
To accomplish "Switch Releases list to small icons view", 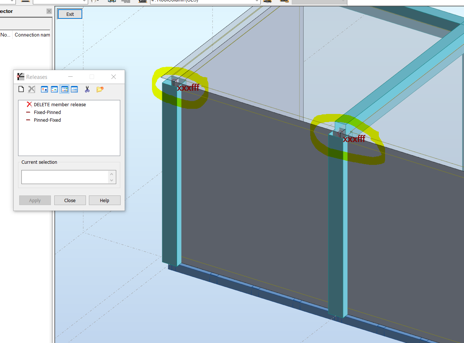I will click(x=54, y=89).
